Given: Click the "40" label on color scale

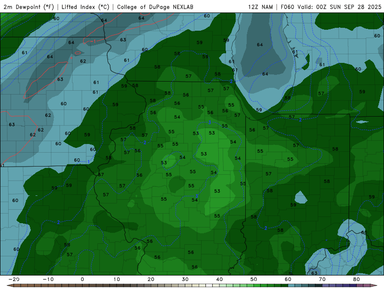Looking at the screenshot, I should tap(219, 279).
